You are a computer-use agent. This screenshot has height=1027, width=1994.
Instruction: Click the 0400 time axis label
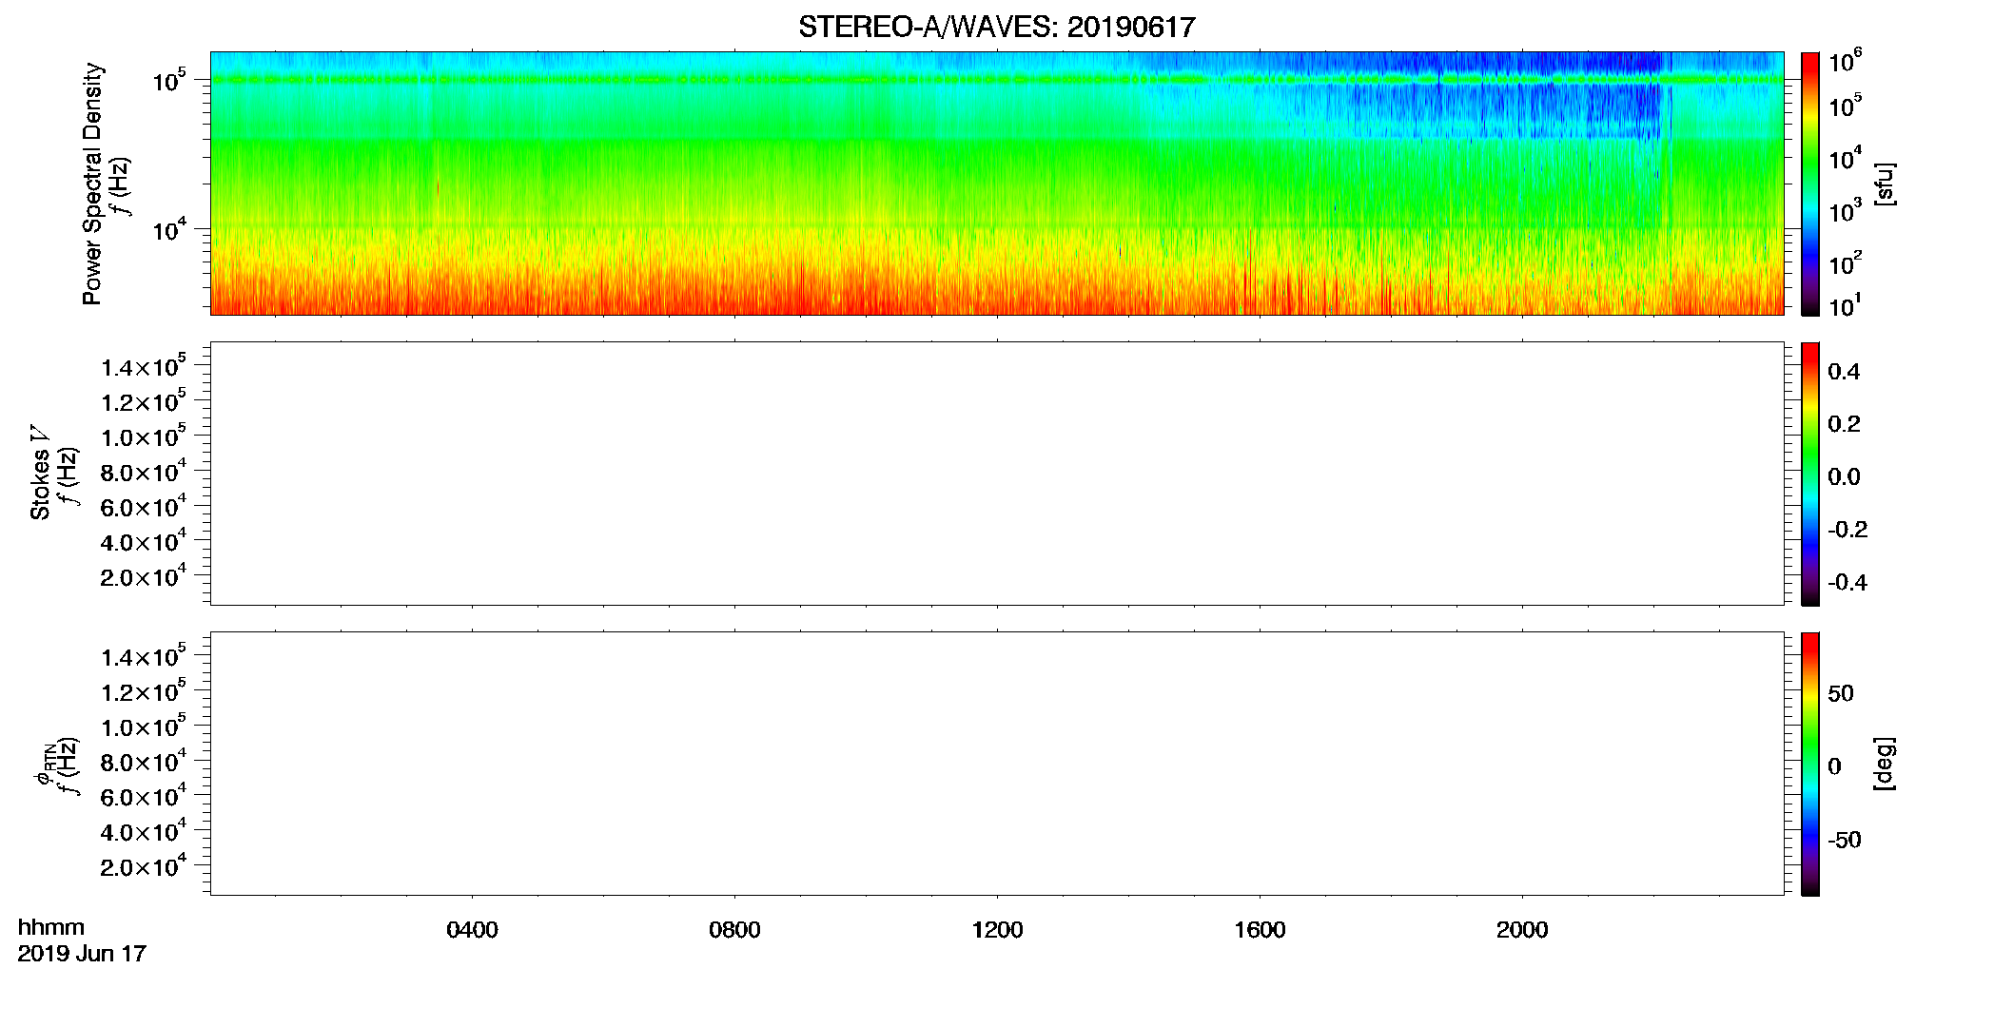[472, 930]
